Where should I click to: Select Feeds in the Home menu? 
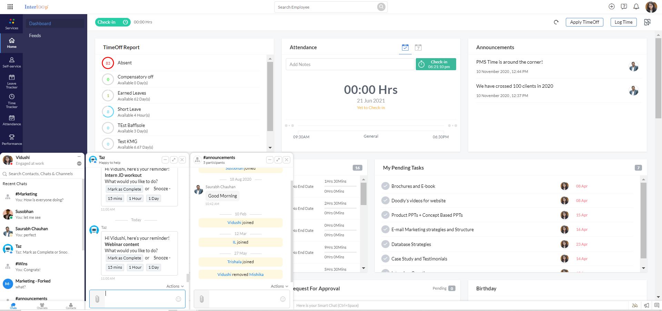pos(35,35)
